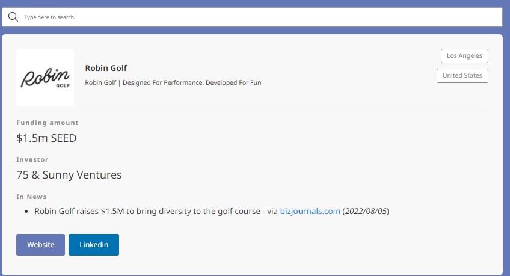
Task: Click the "Designed For Performance" tagline text
Action: pos(173,82)
